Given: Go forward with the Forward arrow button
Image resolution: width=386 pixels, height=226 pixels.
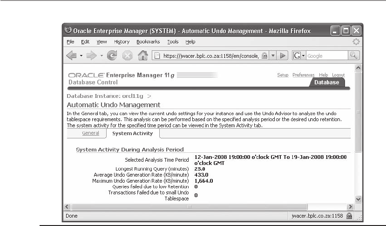Looking at the screenshot, I should pyautogui.click(x=91, y=55).
